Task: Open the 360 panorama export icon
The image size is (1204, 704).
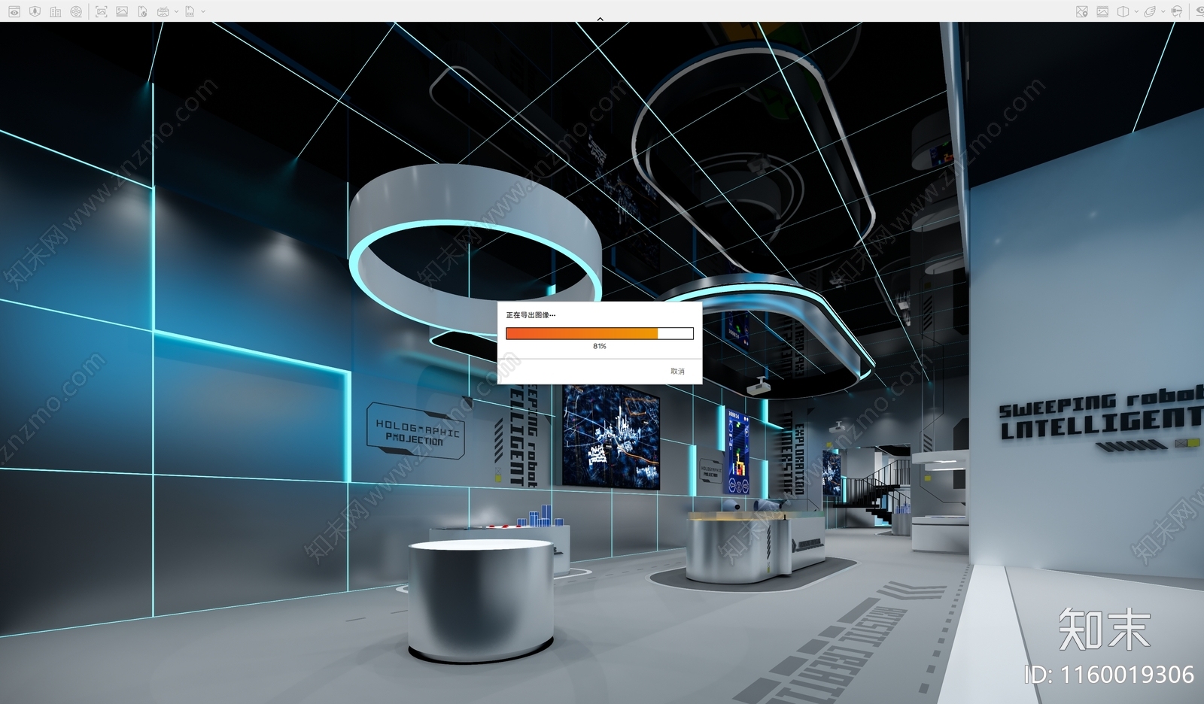Action: pos(163,11)
